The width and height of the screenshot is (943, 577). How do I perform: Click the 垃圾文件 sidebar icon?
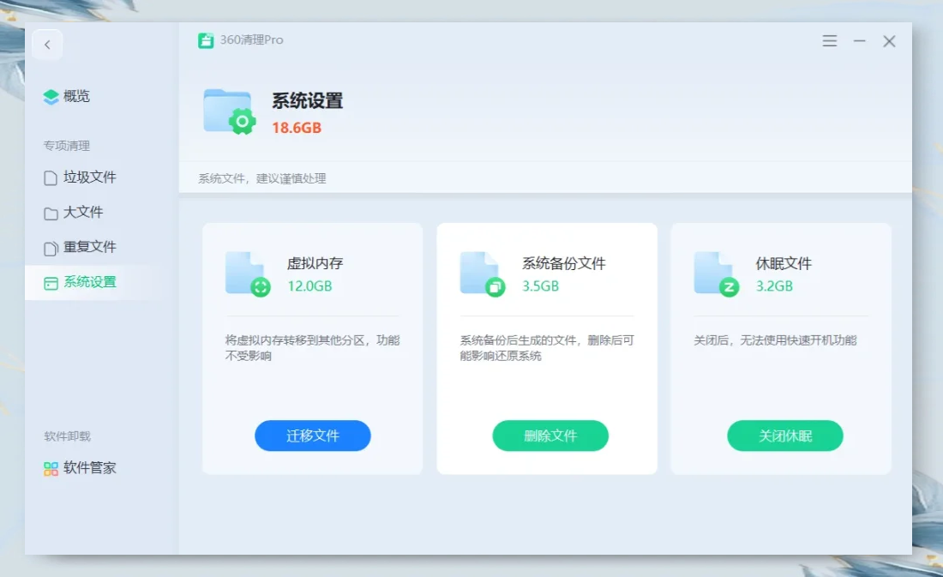[51, 178]
